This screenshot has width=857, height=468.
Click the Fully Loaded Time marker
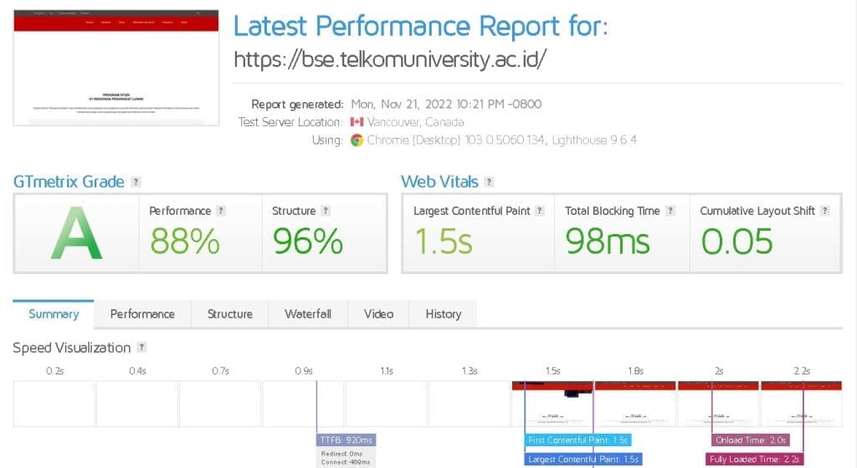(754, 460)
